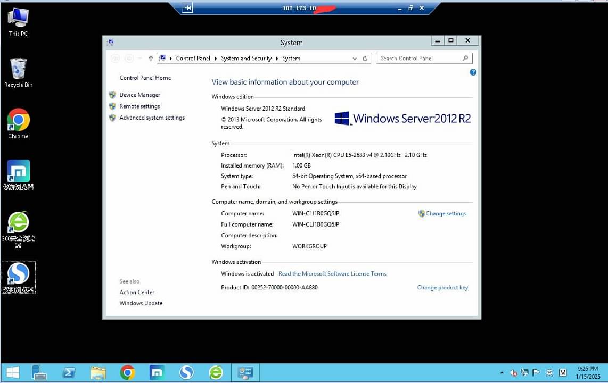Click Change product key link

(x=442, y=287)
